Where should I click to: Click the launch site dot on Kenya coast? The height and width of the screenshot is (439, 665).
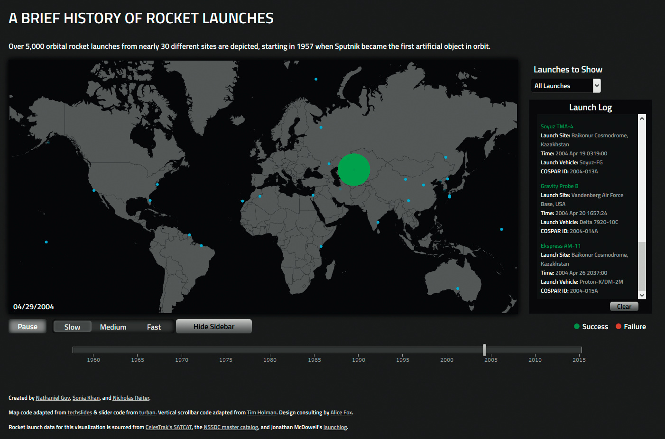[321, 246]
